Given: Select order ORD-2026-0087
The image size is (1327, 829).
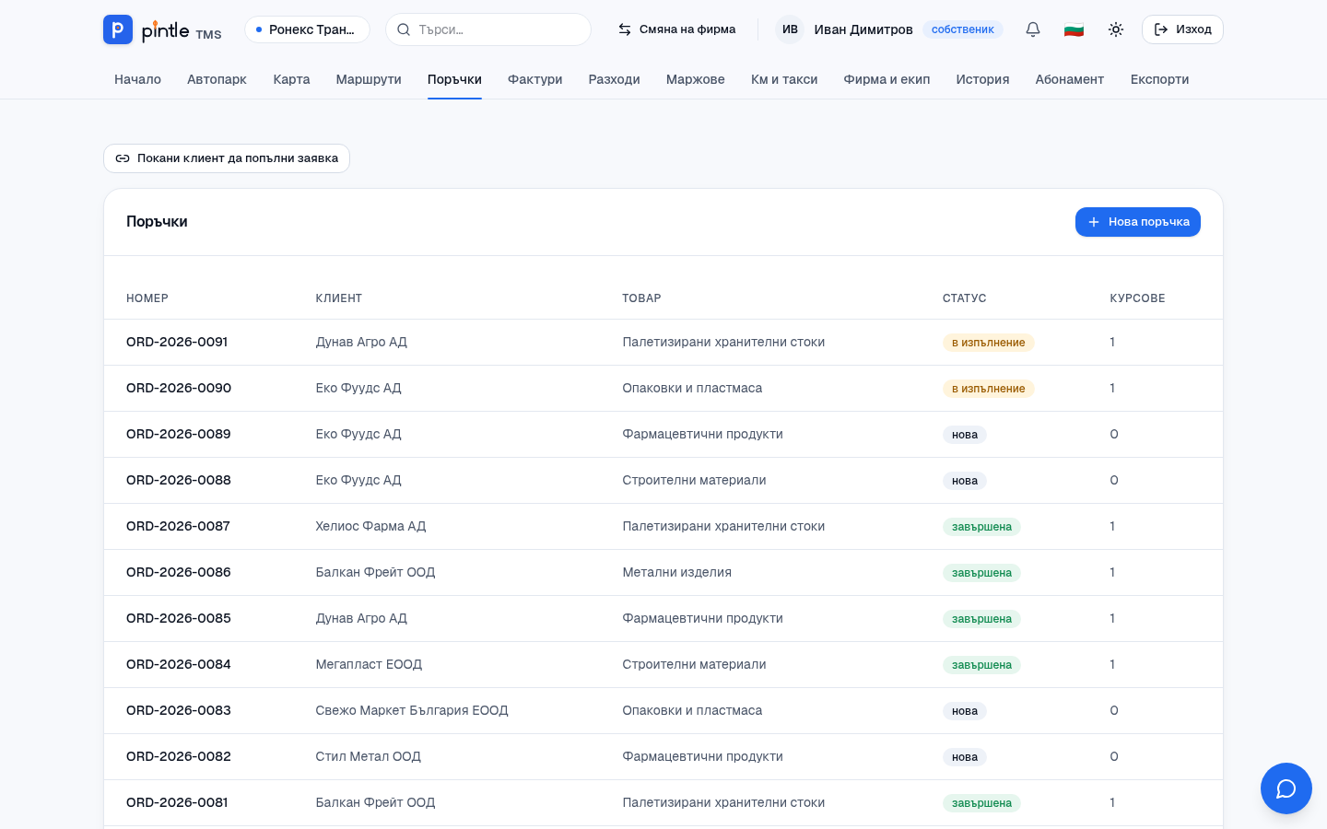Looking at the screenshot, I should pyautogui.click(x=178, y=526).
